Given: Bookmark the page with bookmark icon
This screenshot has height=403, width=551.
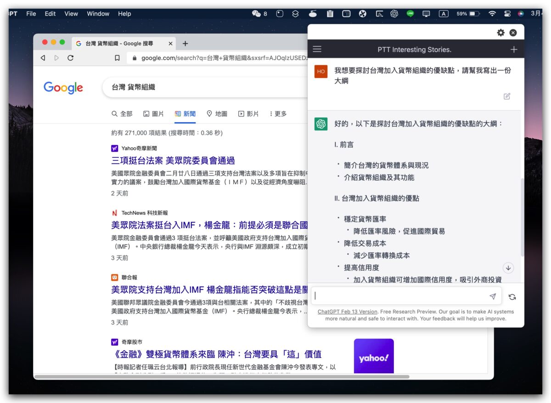Looking at the screenshot, I should click(x=117, y=58).
